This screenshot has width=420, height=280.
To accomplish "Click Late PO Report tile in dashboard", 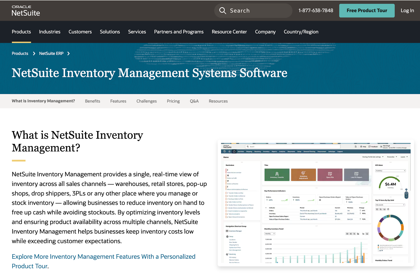I will (x=356, y=175).
